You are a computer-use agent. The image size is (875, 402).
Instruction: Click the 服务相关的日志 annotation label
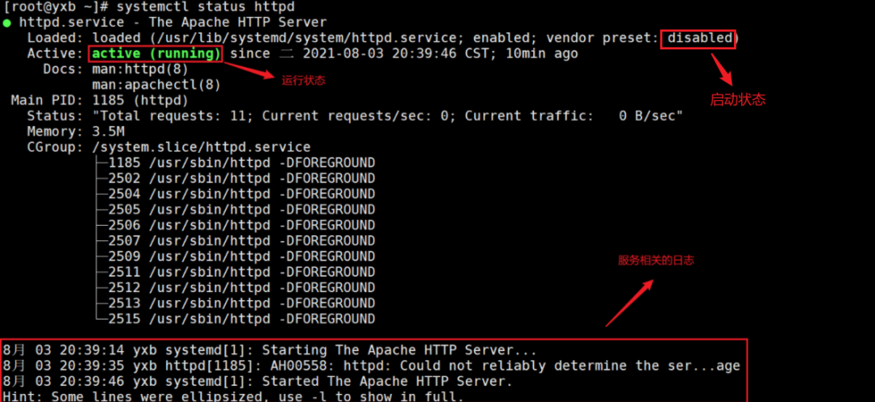[x=655, y=260]
